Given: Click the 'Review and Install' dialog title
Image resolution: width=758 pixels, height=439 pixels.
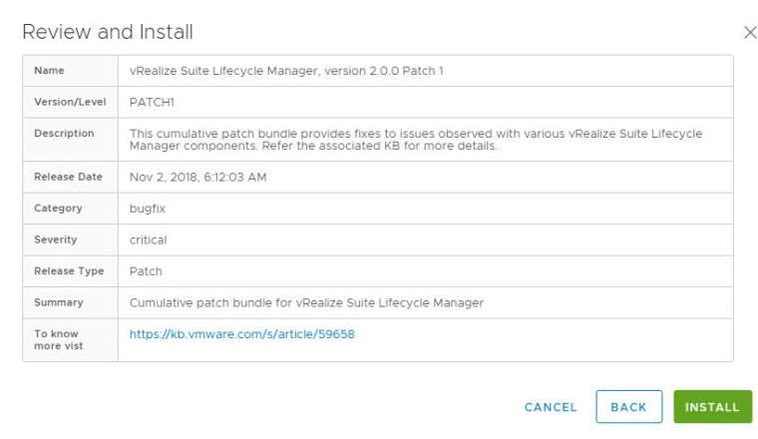Looking at the screenshot, I should pyautogui.click(x=108, y=32).
